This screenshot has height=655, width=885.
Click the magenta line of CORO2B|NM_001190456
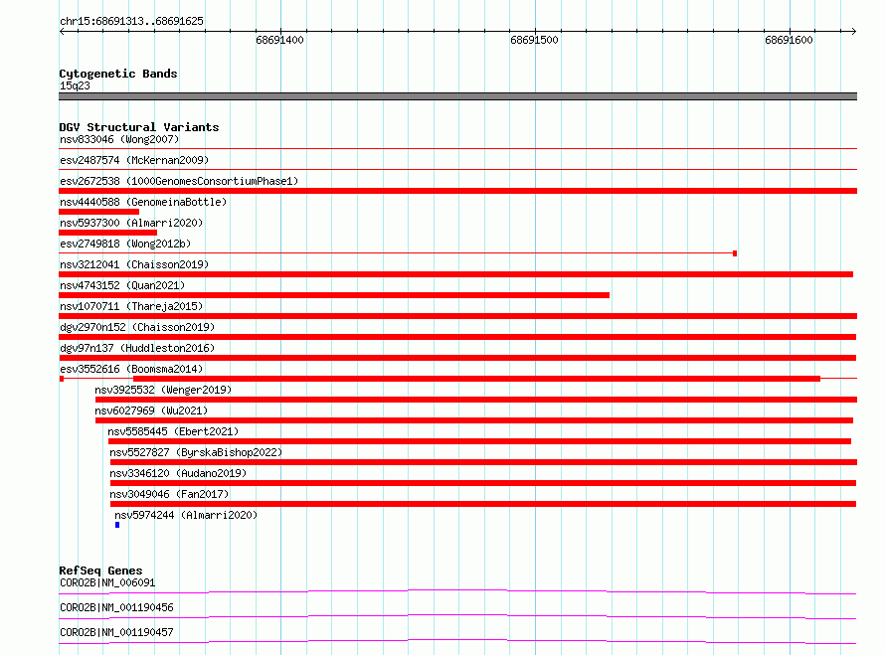pos(457,616)
